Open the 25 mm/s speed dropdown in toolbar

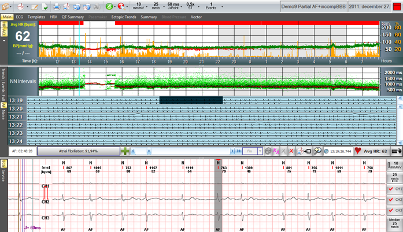click(x=164, y=7)
